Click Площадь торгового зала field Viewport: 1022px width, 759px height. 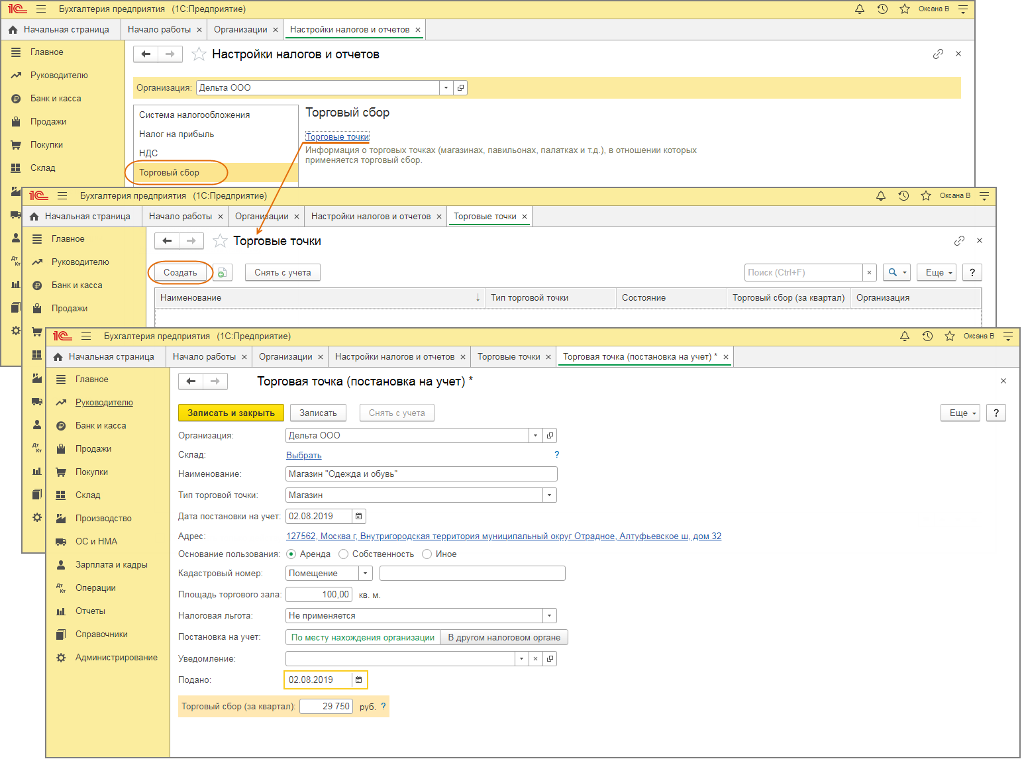pos(319,594)
